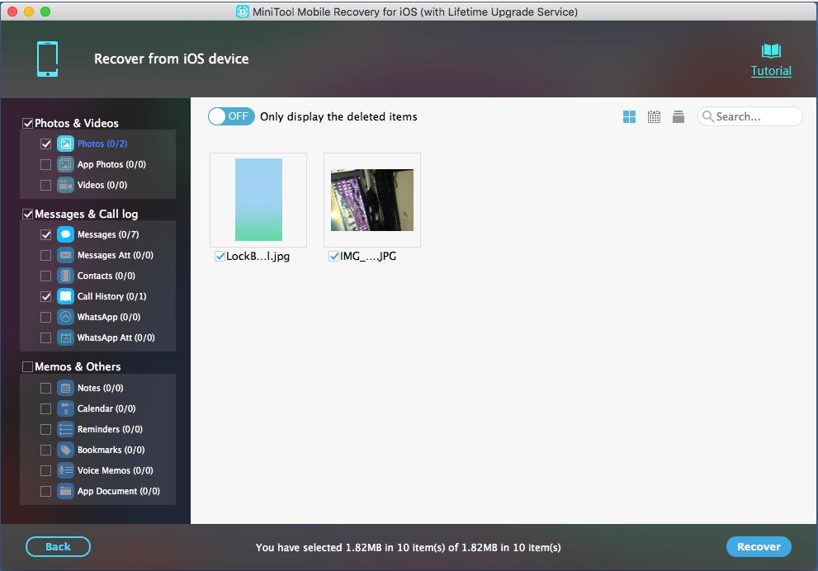This screenshot has height=571, width=818.
Task: Select Call History (0/1) in sidebar
Action: point(111,296)
